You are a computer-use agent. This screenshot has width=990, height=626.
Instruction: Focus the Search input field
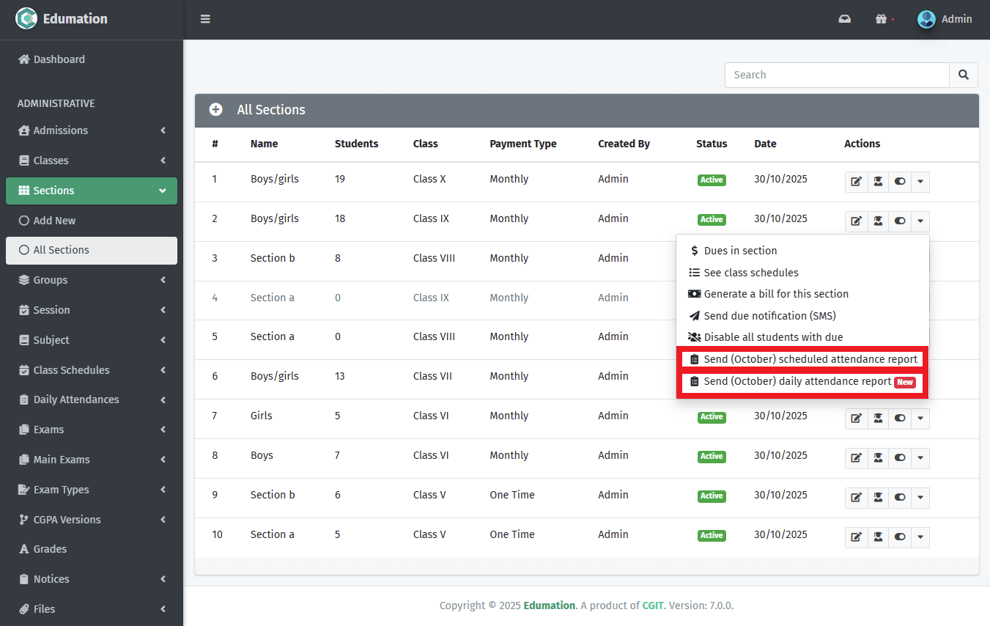click(837, 75)
